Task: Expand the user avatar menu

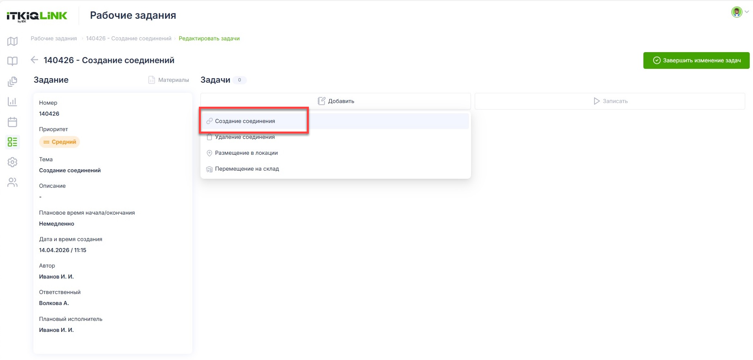Action: [740, 12]
